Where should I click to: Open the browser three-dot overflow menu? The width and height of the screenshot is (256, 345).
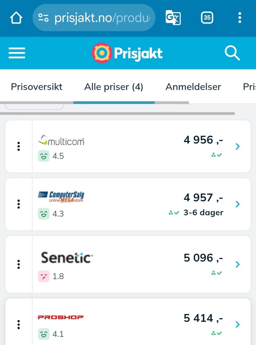240,18
